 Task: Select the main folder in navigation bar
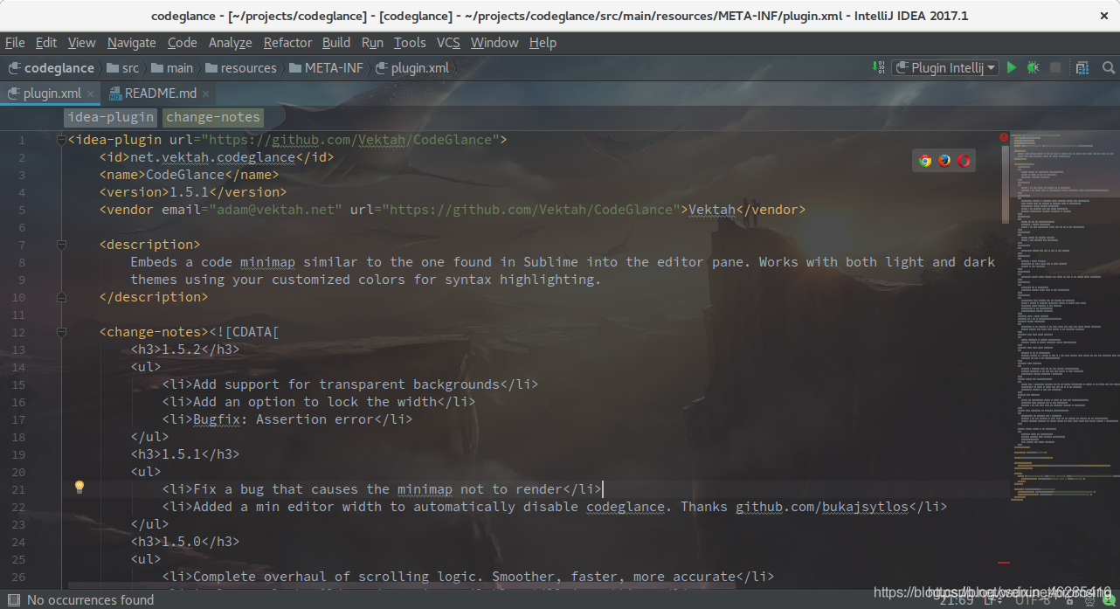click(172, 67)
